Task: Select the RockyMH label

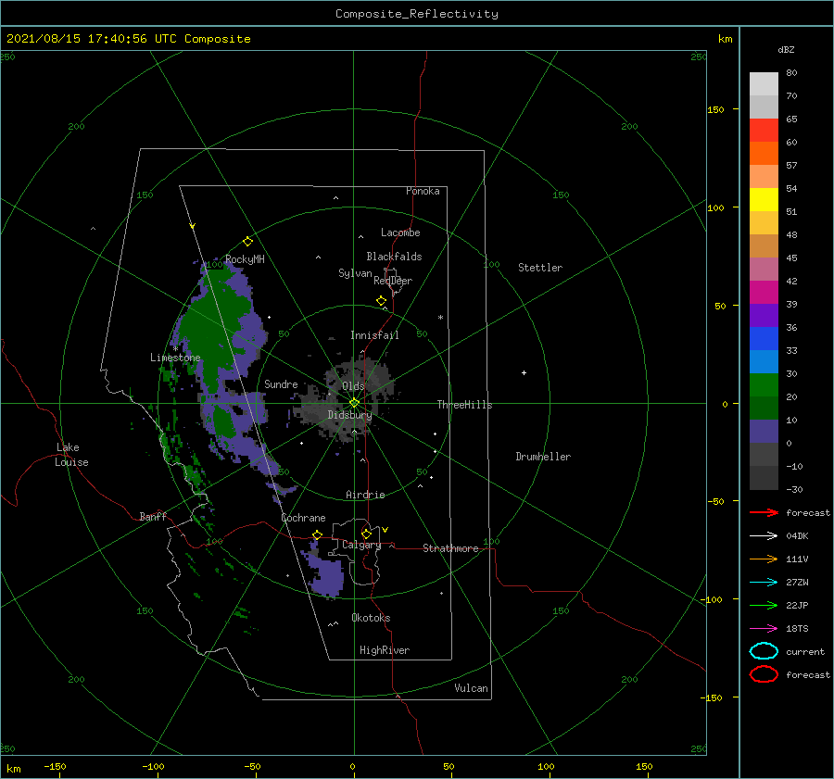Action: (x=245, y=259)
